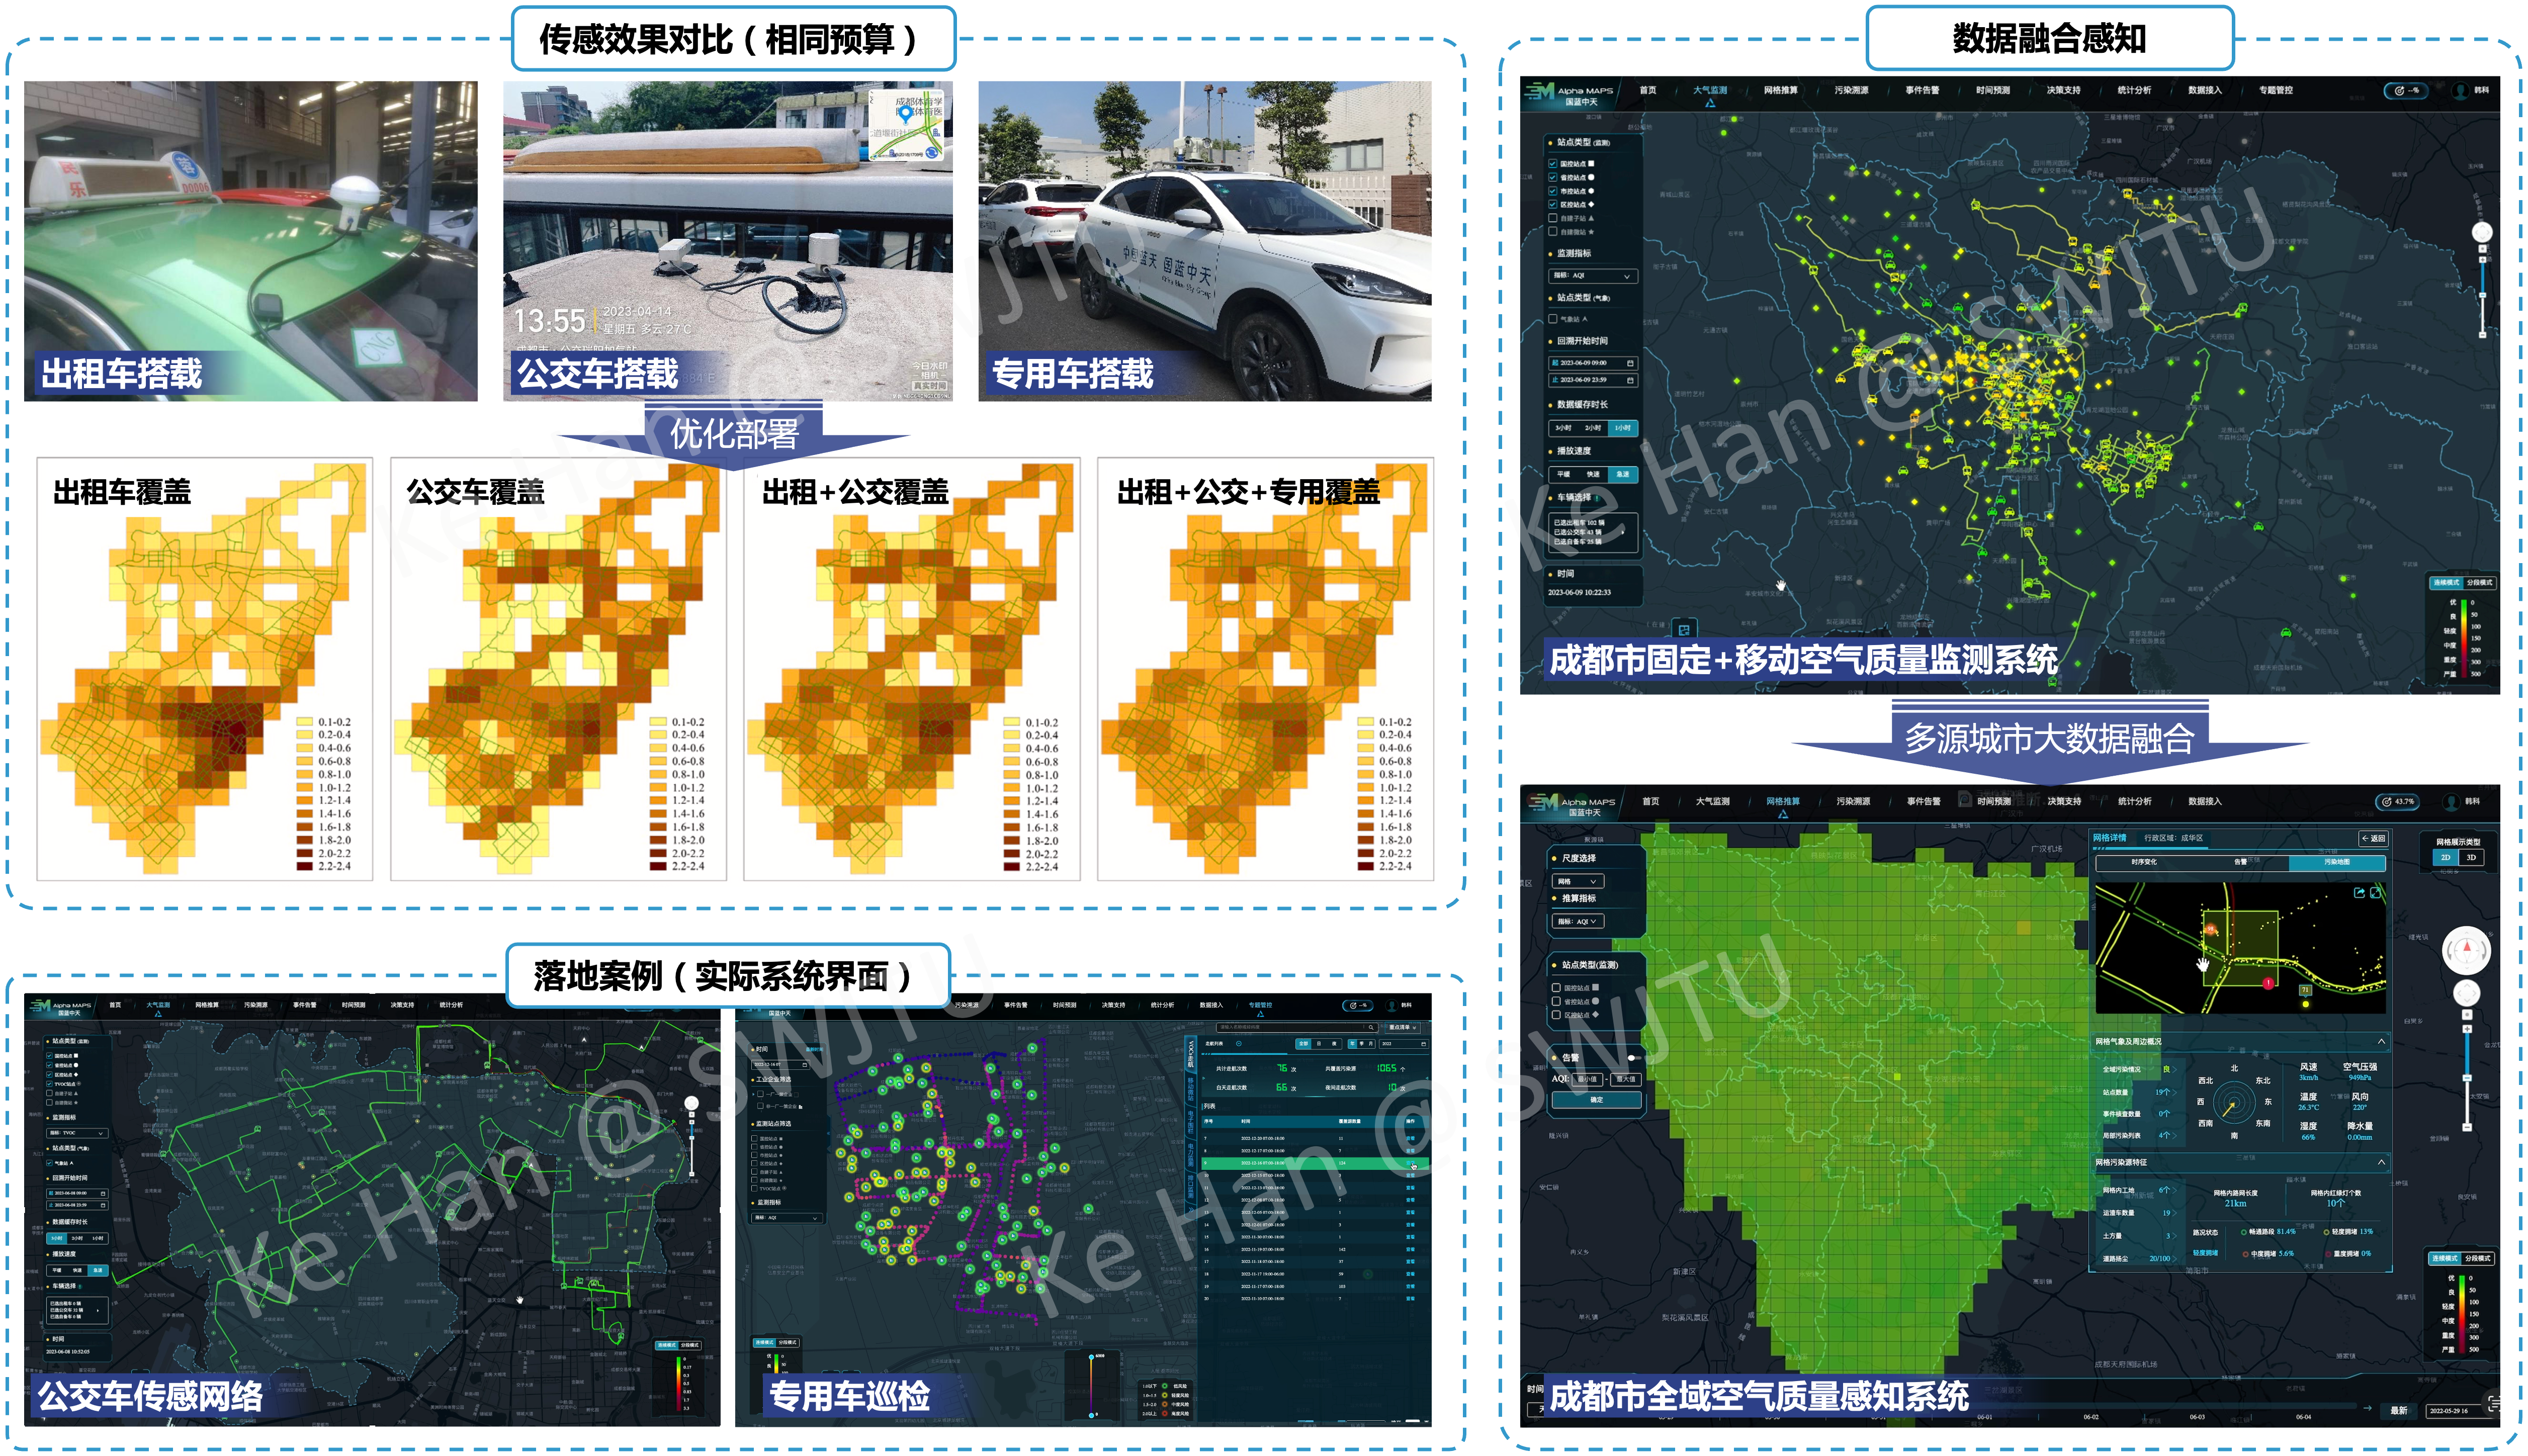This screenshot has width=2528, height=1456.
Task: Switch to 时序变化 tab in 网格详情
Action: tap(2144, 864)
